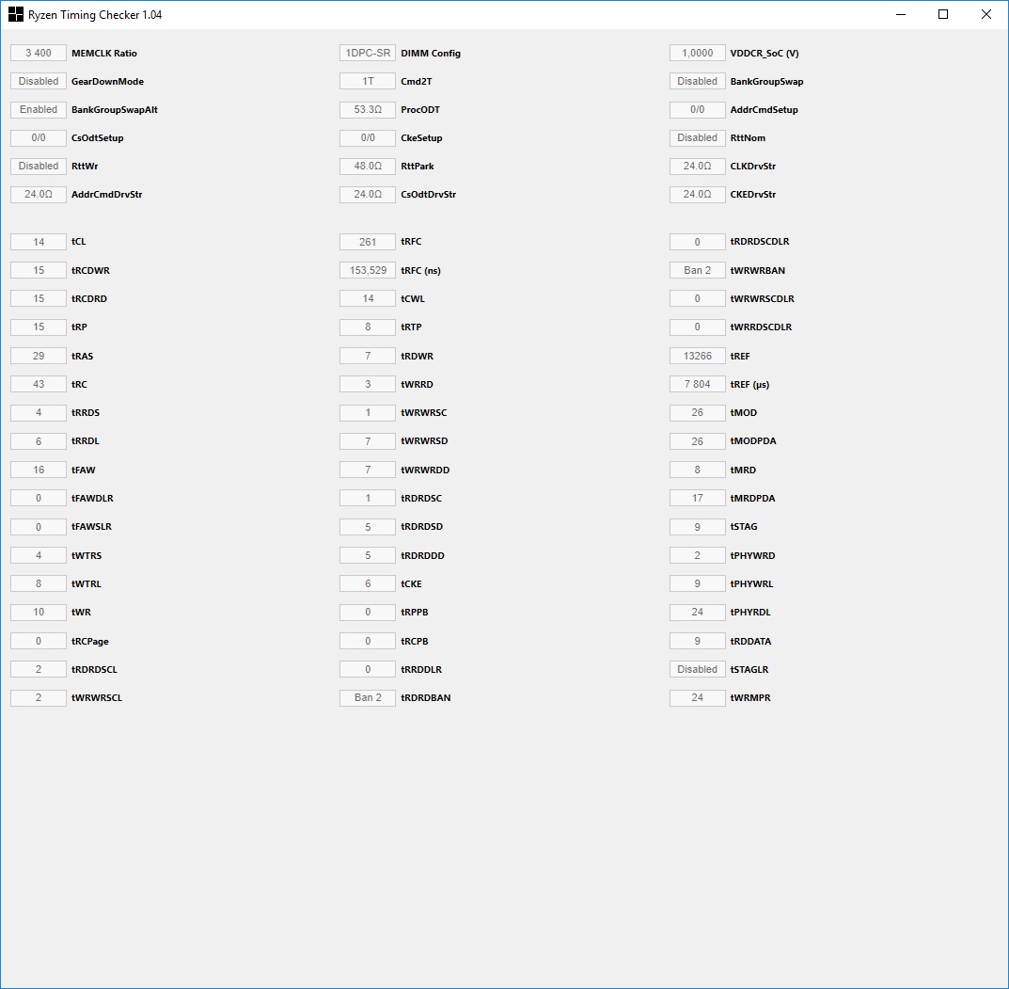Select the tSTAGLR Disabled field
Viewport: 1009px width, 989px height.
[698, 670]
